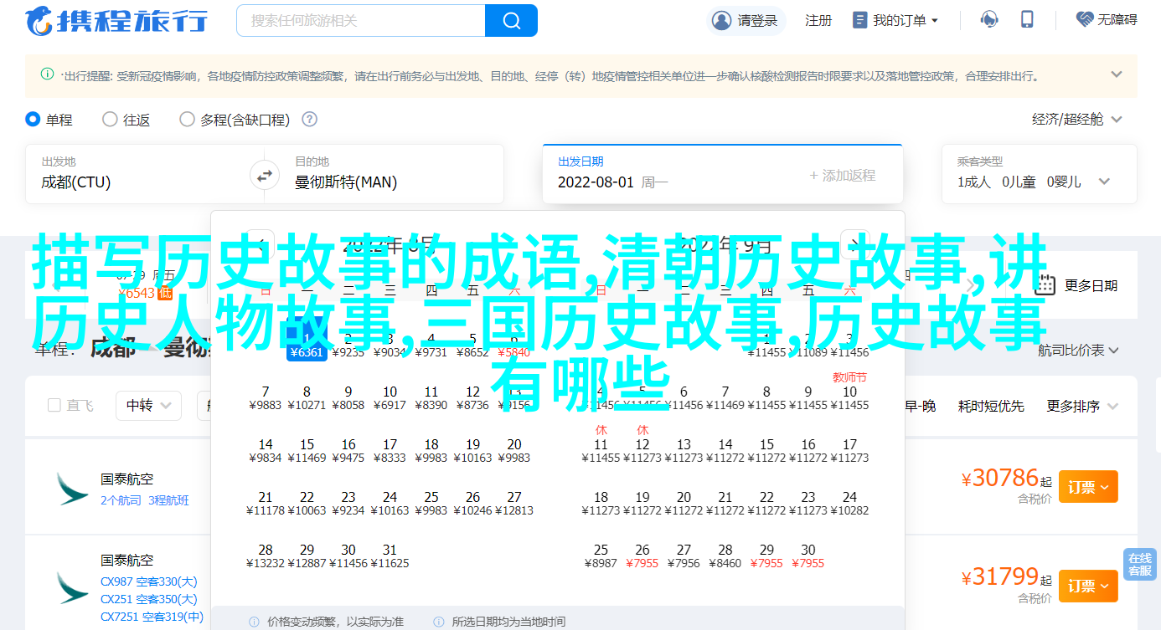Swap departure and destination cities
The image size is (1161, 630).
click(x=265, y=176)
